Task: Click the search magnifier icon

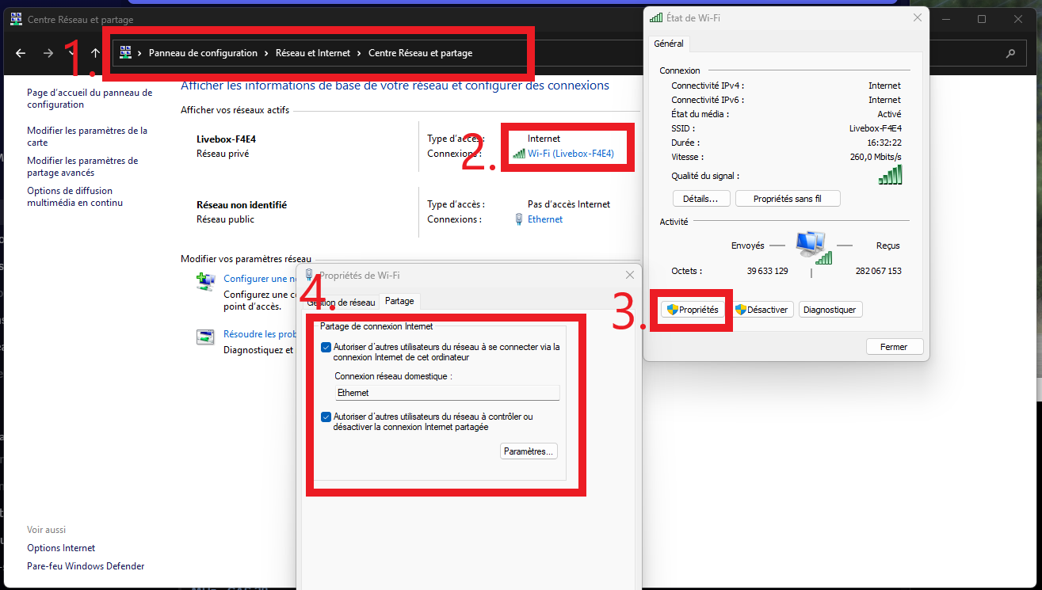Action: coord(1010,53)
